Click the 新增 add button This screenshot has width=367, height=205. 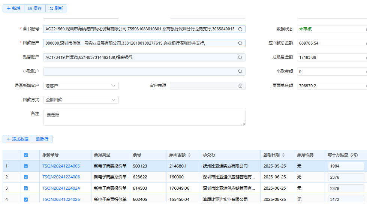[13, 8]
